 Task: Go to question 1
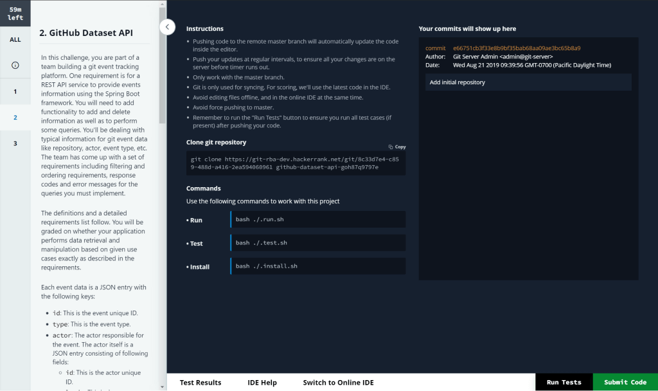tap(15, 91)
